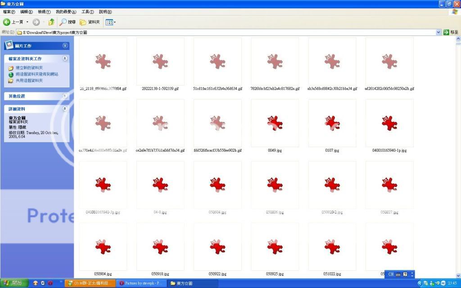Click the Start (開始) button on taskbar
Viewport: 461px width, 288px height.
14,283
